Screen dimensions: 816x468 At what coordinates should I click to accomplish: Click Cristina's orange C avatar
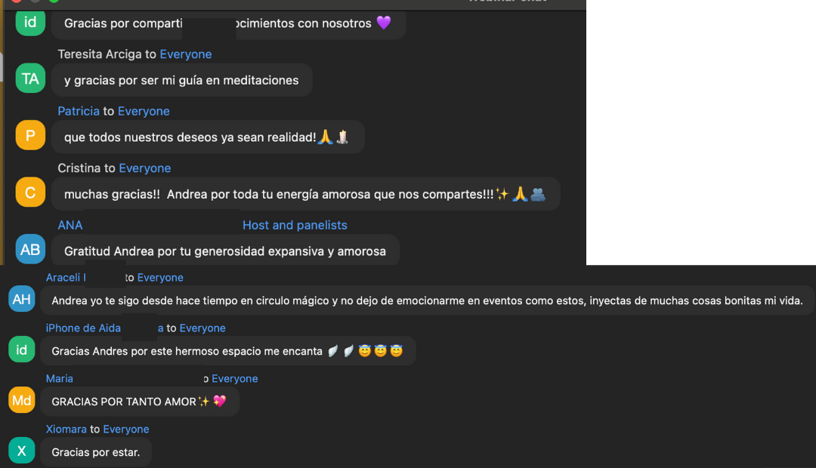pos(30,192)
